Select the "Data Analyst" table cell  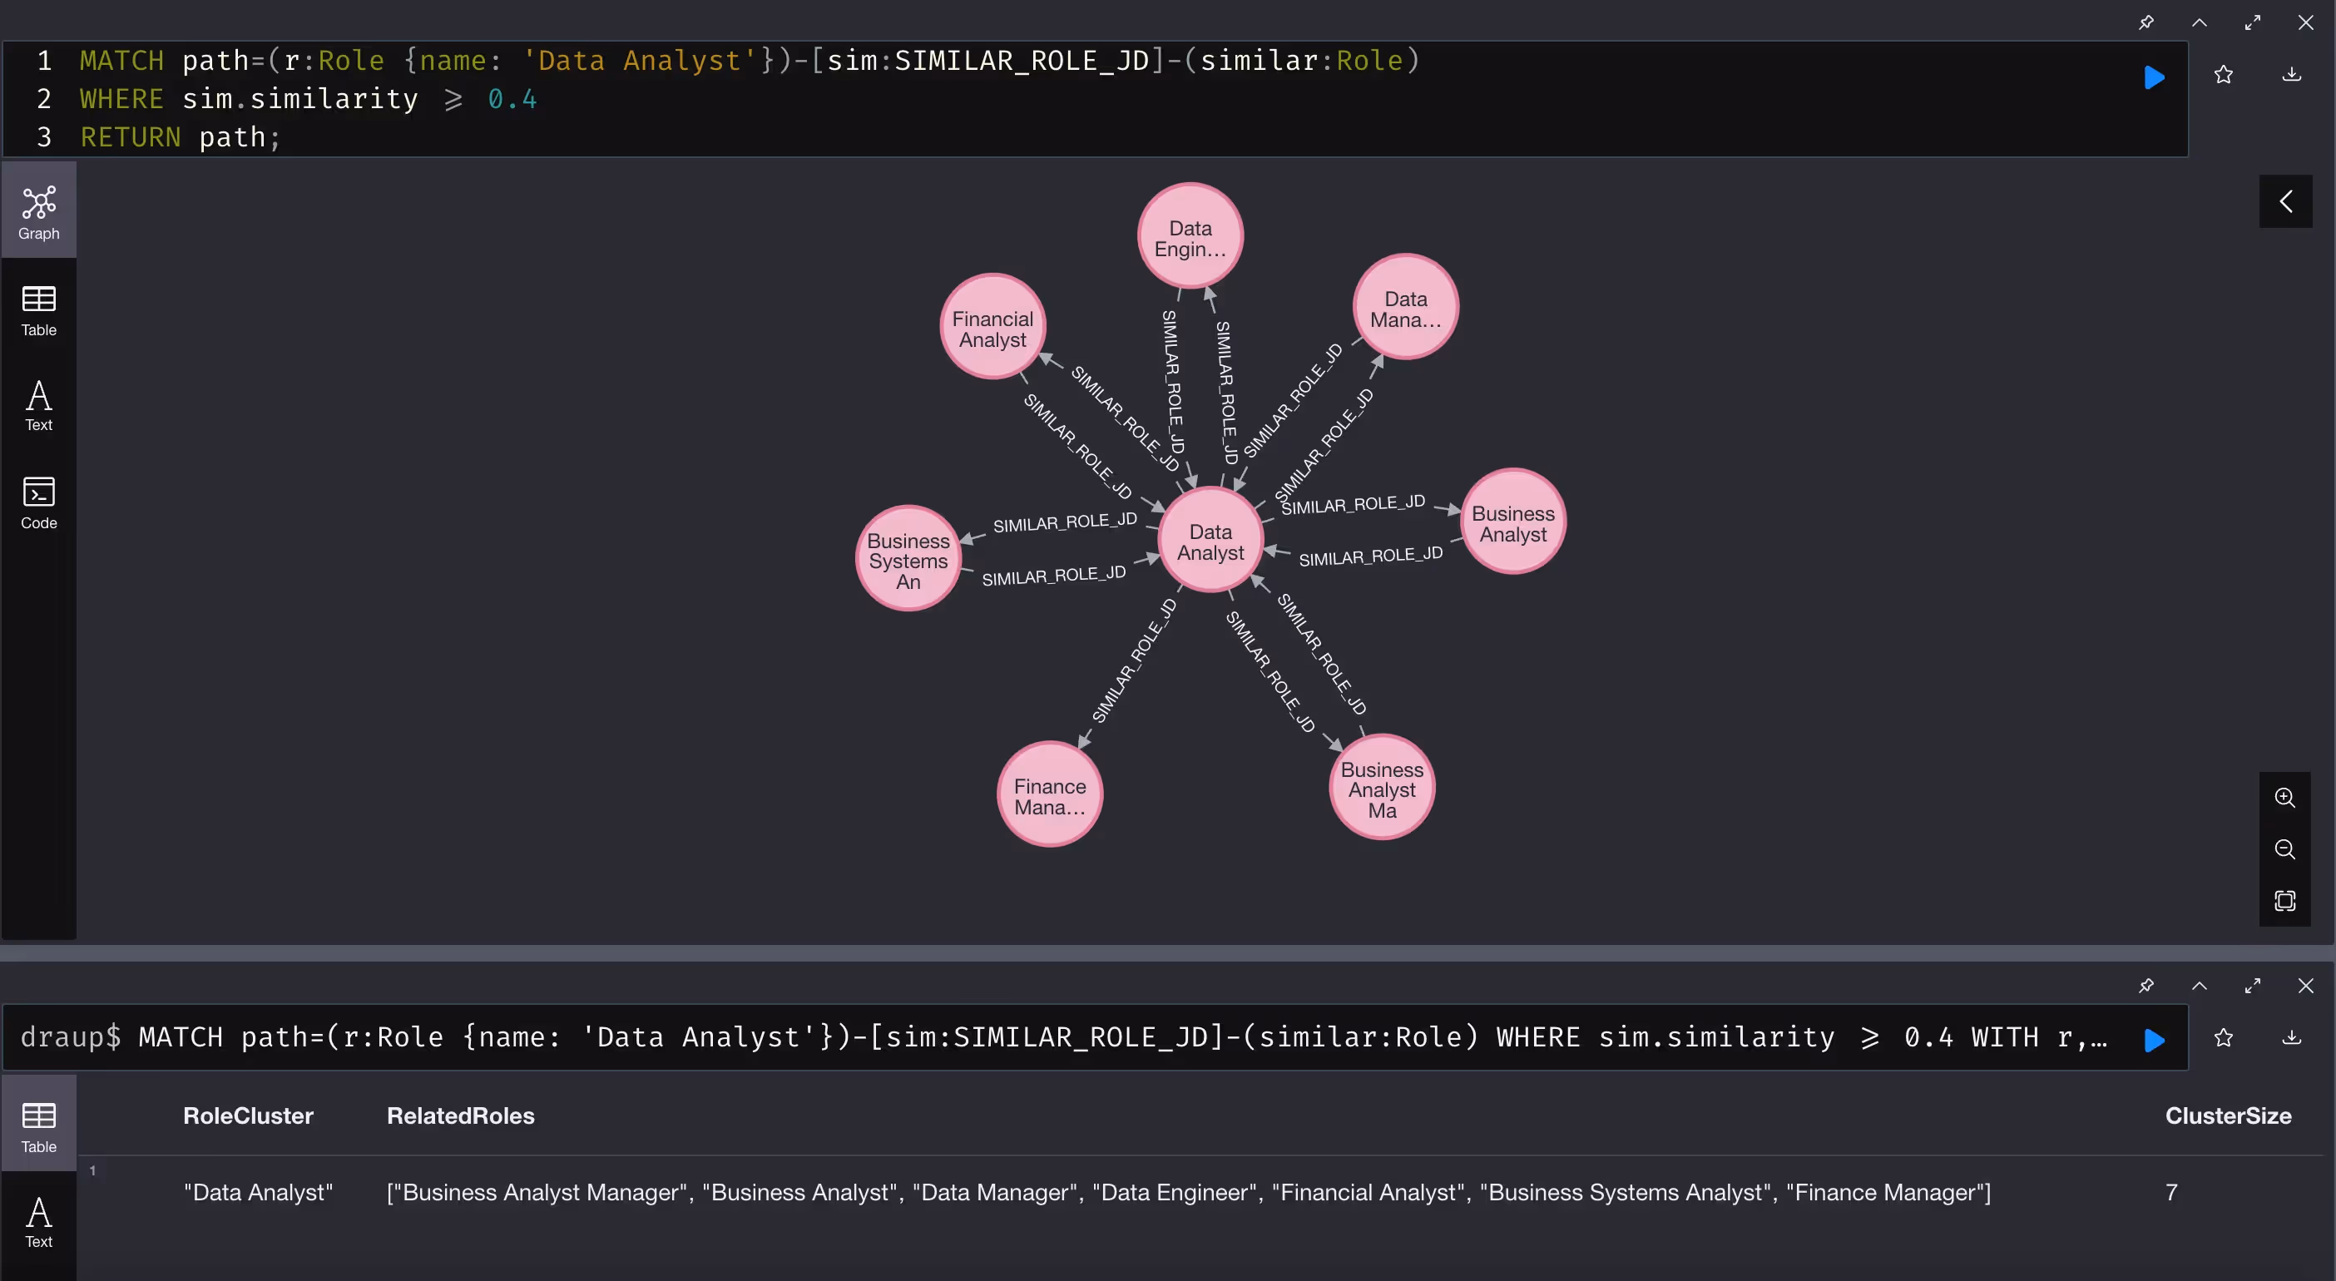(258, 1192)
